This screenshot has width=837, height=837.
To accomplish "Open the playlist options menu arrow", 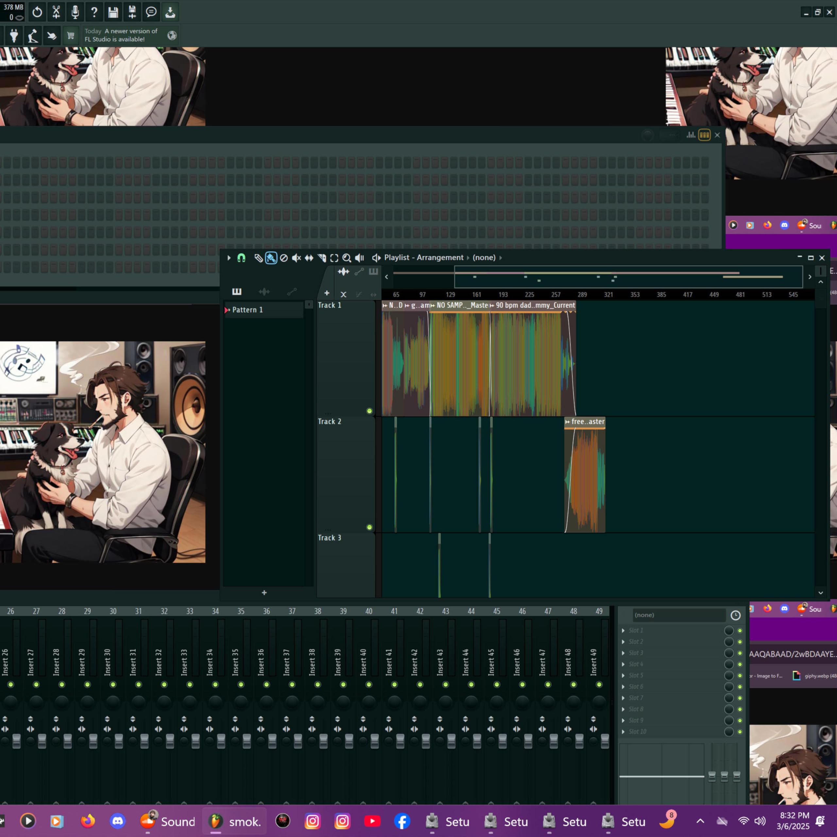I will point(229,258).
